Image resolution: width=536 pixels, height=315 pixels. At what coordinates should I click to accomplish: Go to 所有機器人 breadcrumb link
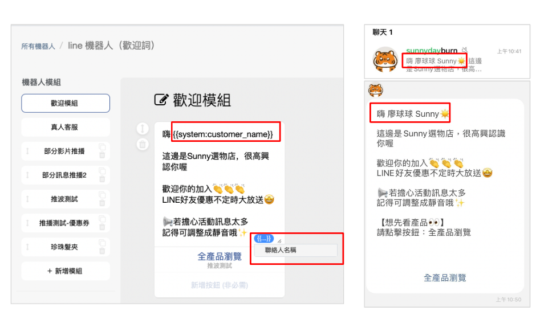38,46
